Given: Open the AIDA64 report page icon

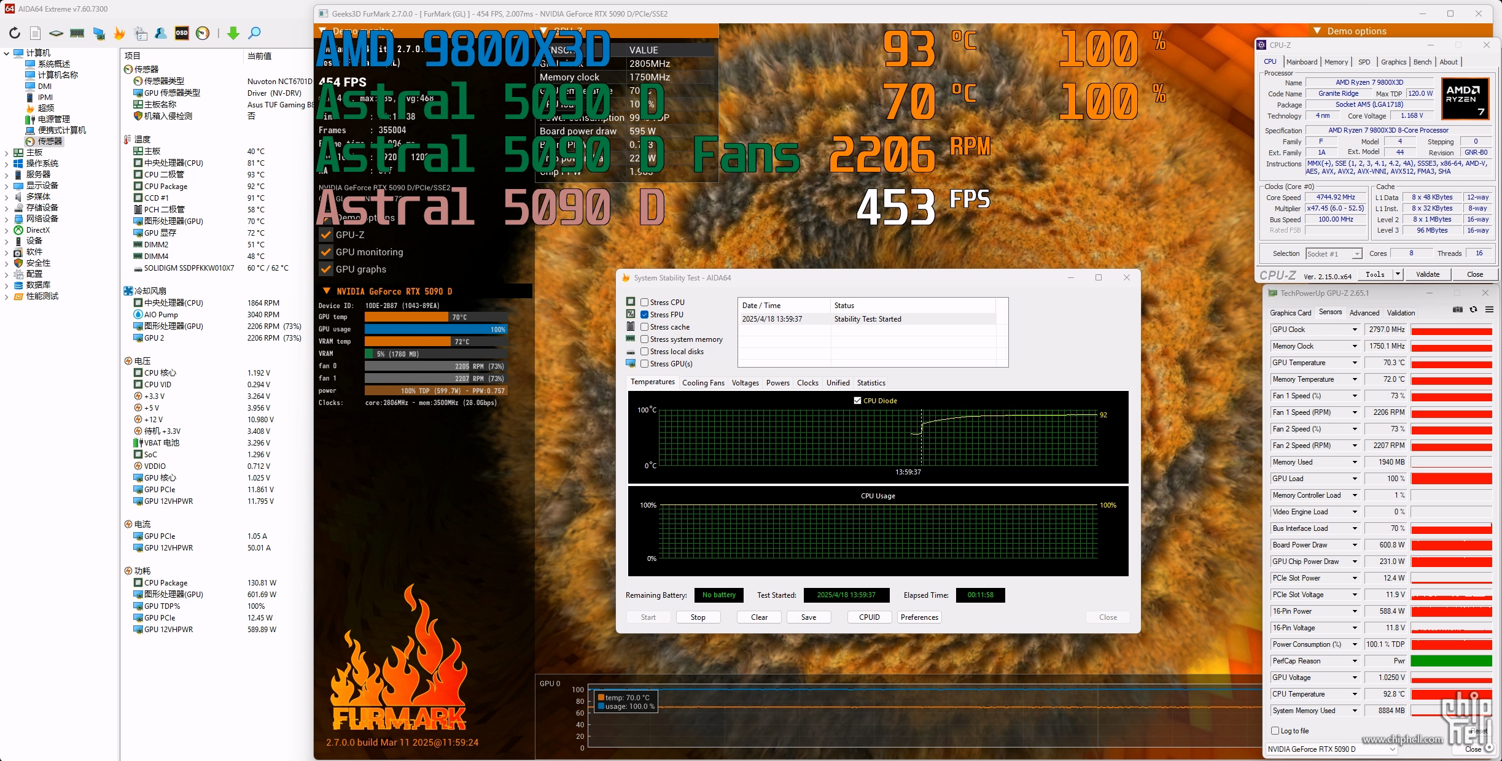Looking at the screenshot, I should click(x=36, y=33).
